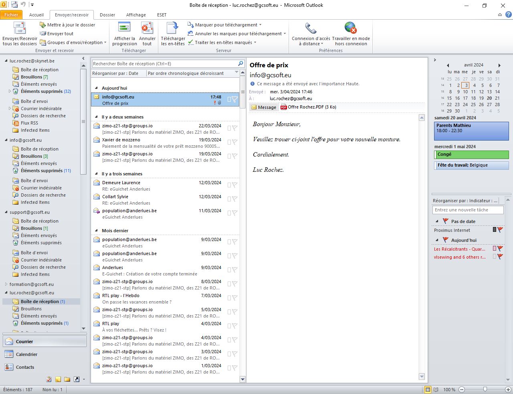Open the Shortcuts icon in navigation pane
Viewport: 513px width, 394px height.
coord(76,379)
